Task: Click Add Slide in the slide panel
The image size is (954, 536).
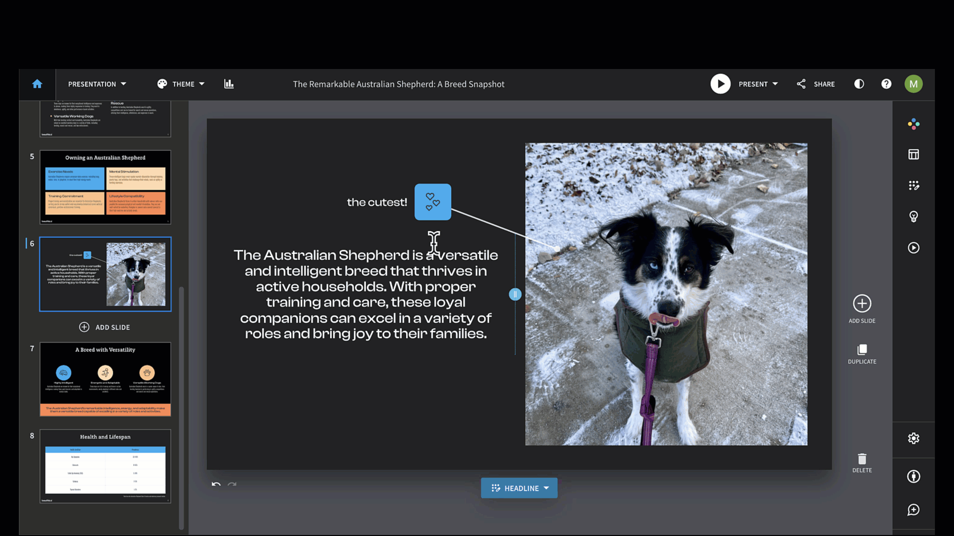Action: point(105,327)
